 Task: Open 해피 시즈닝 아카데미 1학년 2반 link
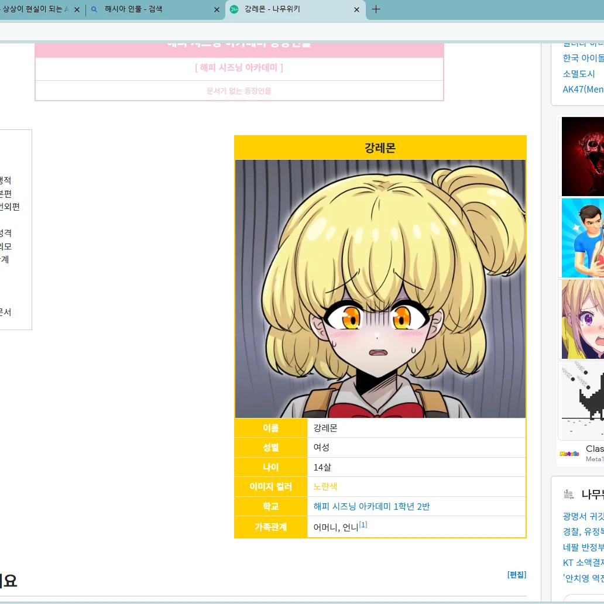click(x=371, y=506)
